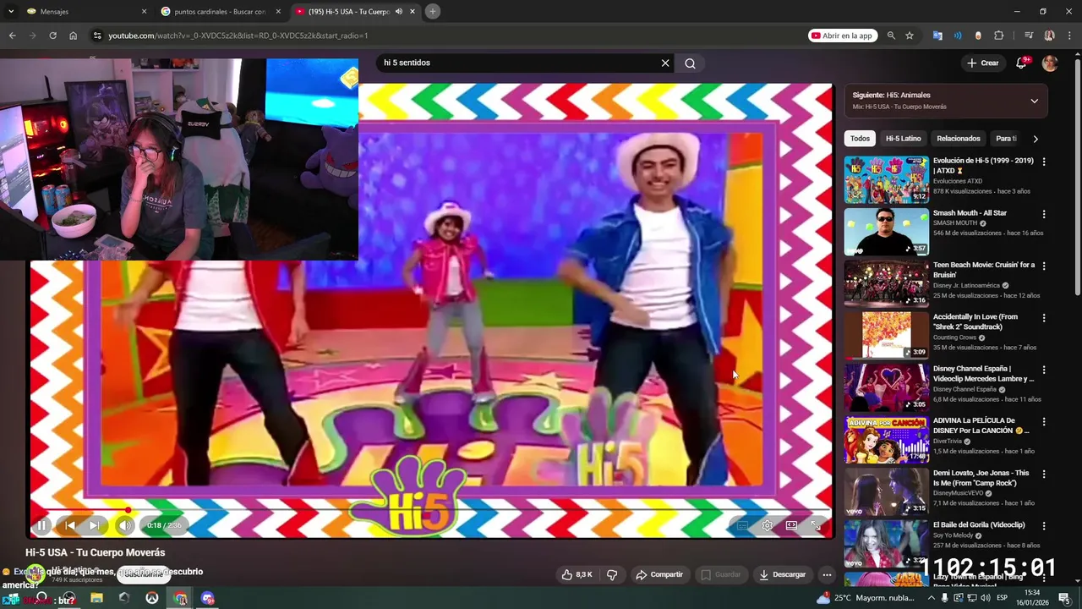Seek on the red video progress bar
This screenshot has height=609, width=1082.
(431, 510)
